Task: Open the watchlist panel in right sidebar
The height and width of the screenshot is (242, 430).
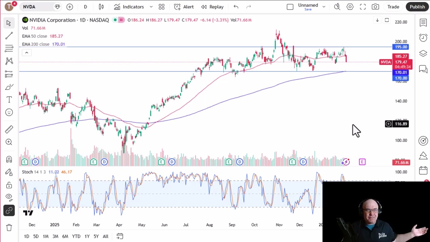Action: (423, 23)
